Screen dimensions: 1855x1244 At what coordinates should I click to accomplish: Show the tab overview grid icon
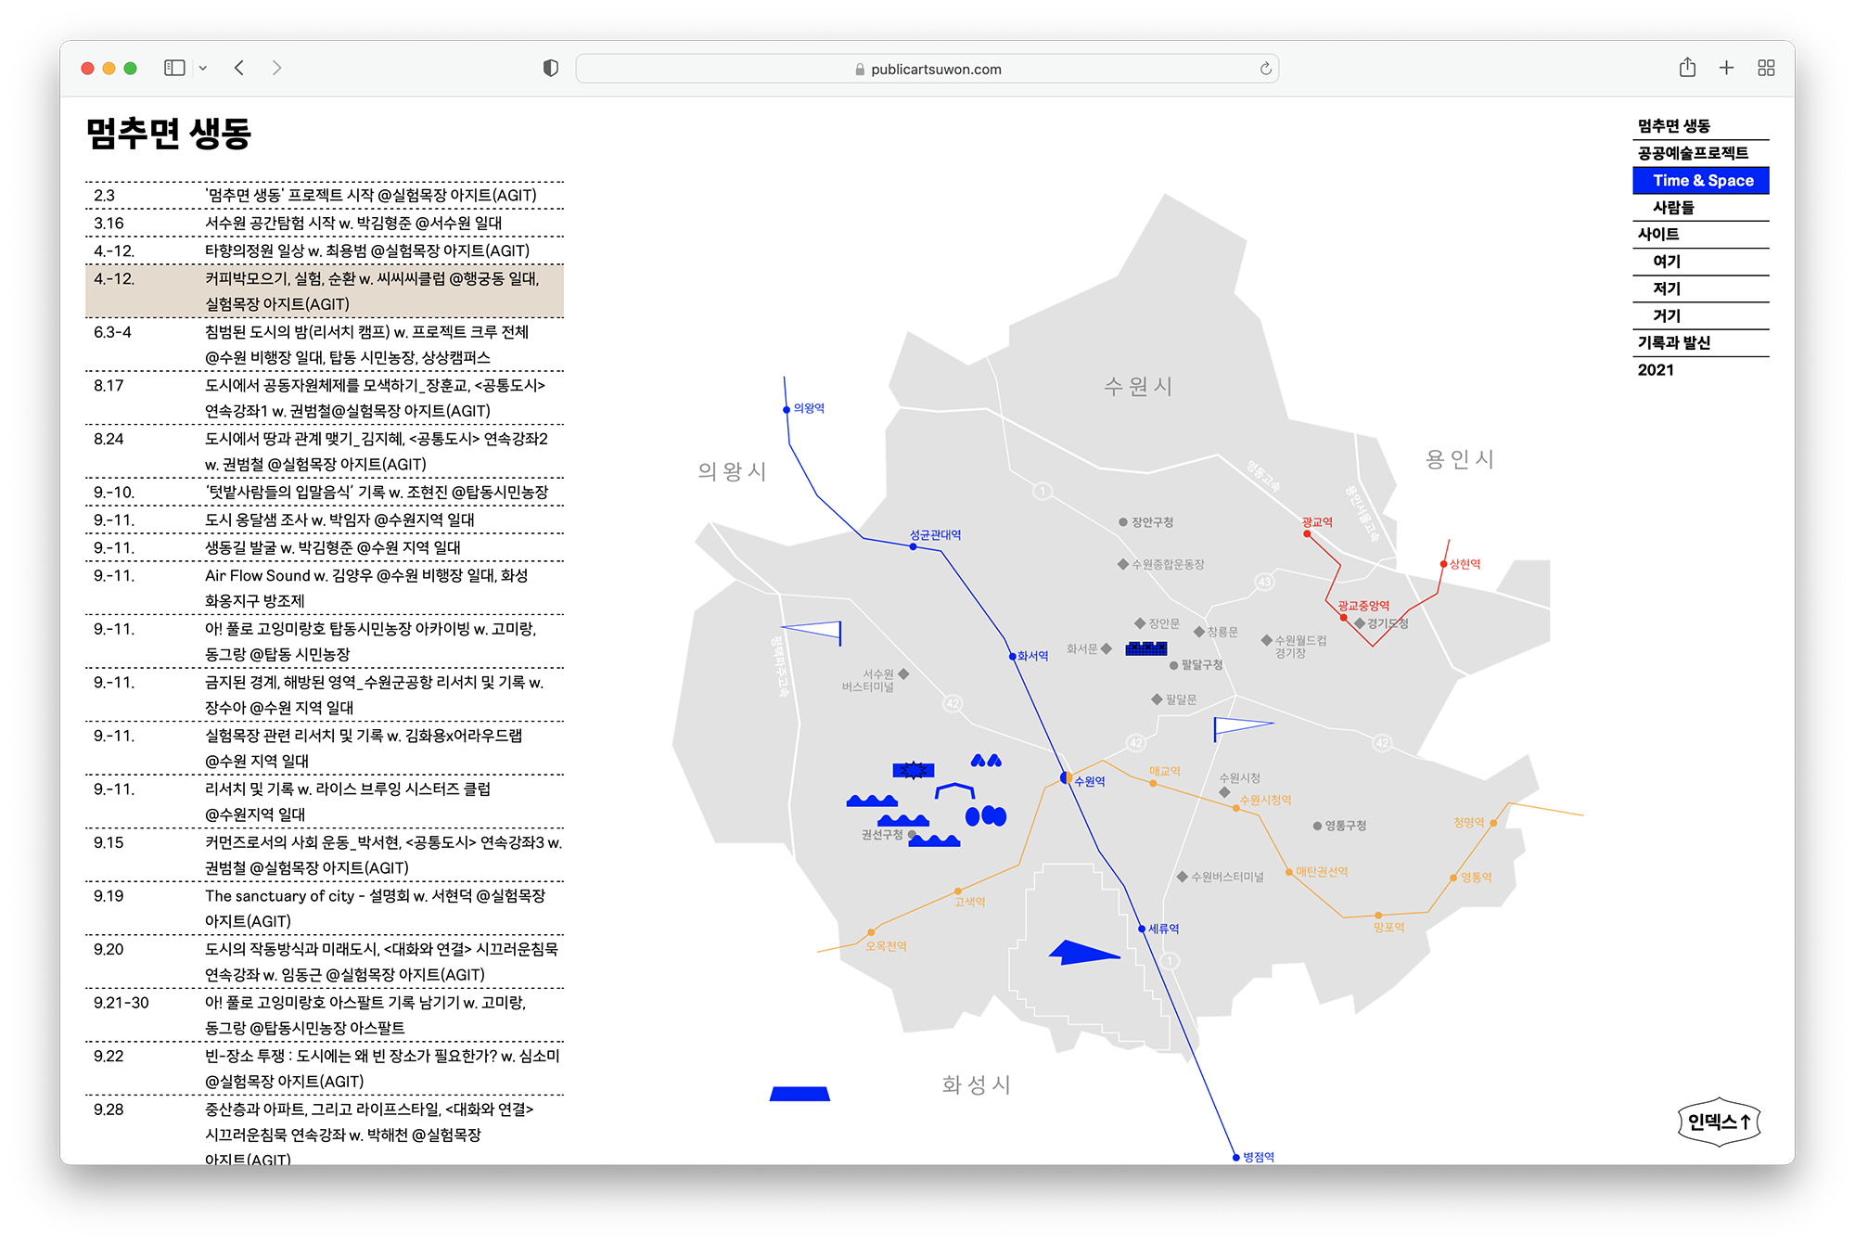click(1766, 68)
